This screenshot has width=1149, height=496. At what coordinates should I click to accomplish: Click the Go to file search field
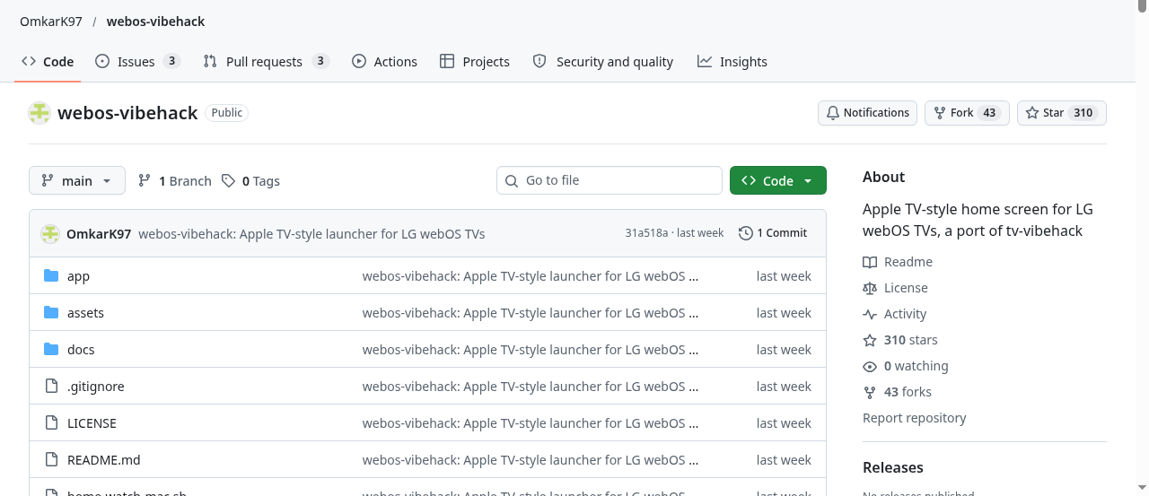(x=610, y=180)
